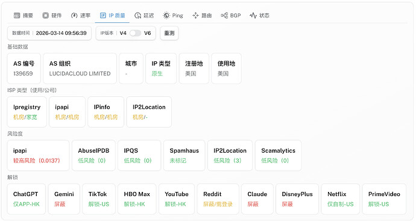Viewport: 416px width, 222px height.
Task: Toggle IP version switch between V4 and V6
Action: click(135, 33)
